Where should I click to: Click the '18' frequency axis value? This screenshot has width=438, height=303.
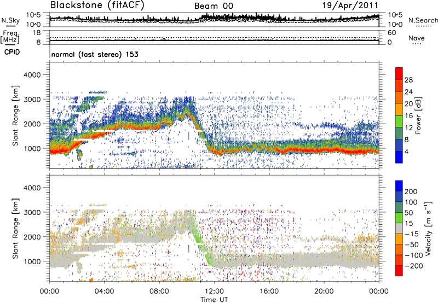pyautogui.click(x=37, y=33)
